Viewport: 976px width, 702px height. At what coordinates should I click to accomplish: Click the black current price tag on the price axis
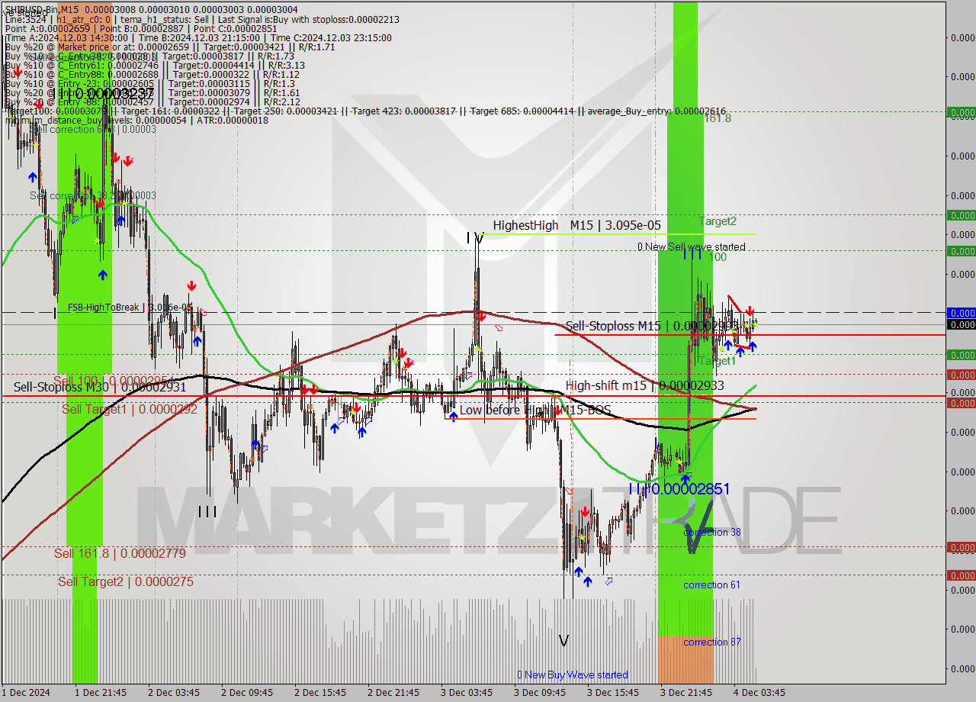(x=961, y=324)
